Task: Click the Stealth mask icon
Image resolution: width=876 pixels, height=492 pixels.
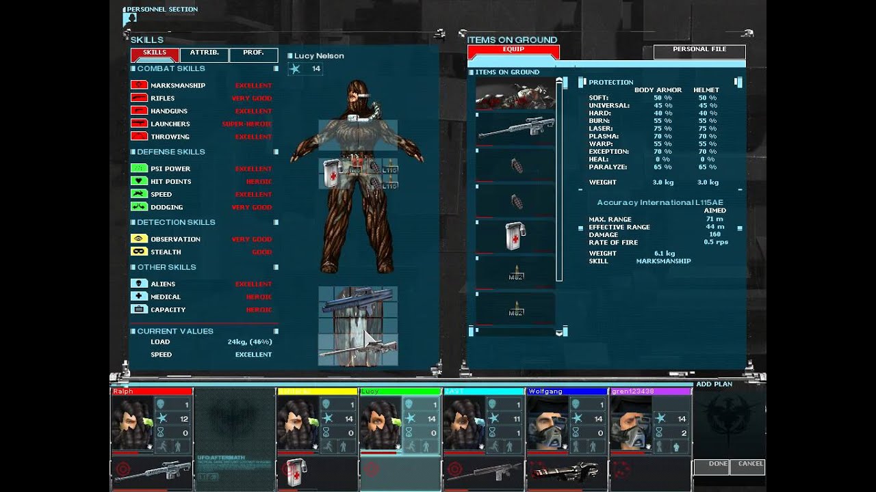Action: point(139,252)
